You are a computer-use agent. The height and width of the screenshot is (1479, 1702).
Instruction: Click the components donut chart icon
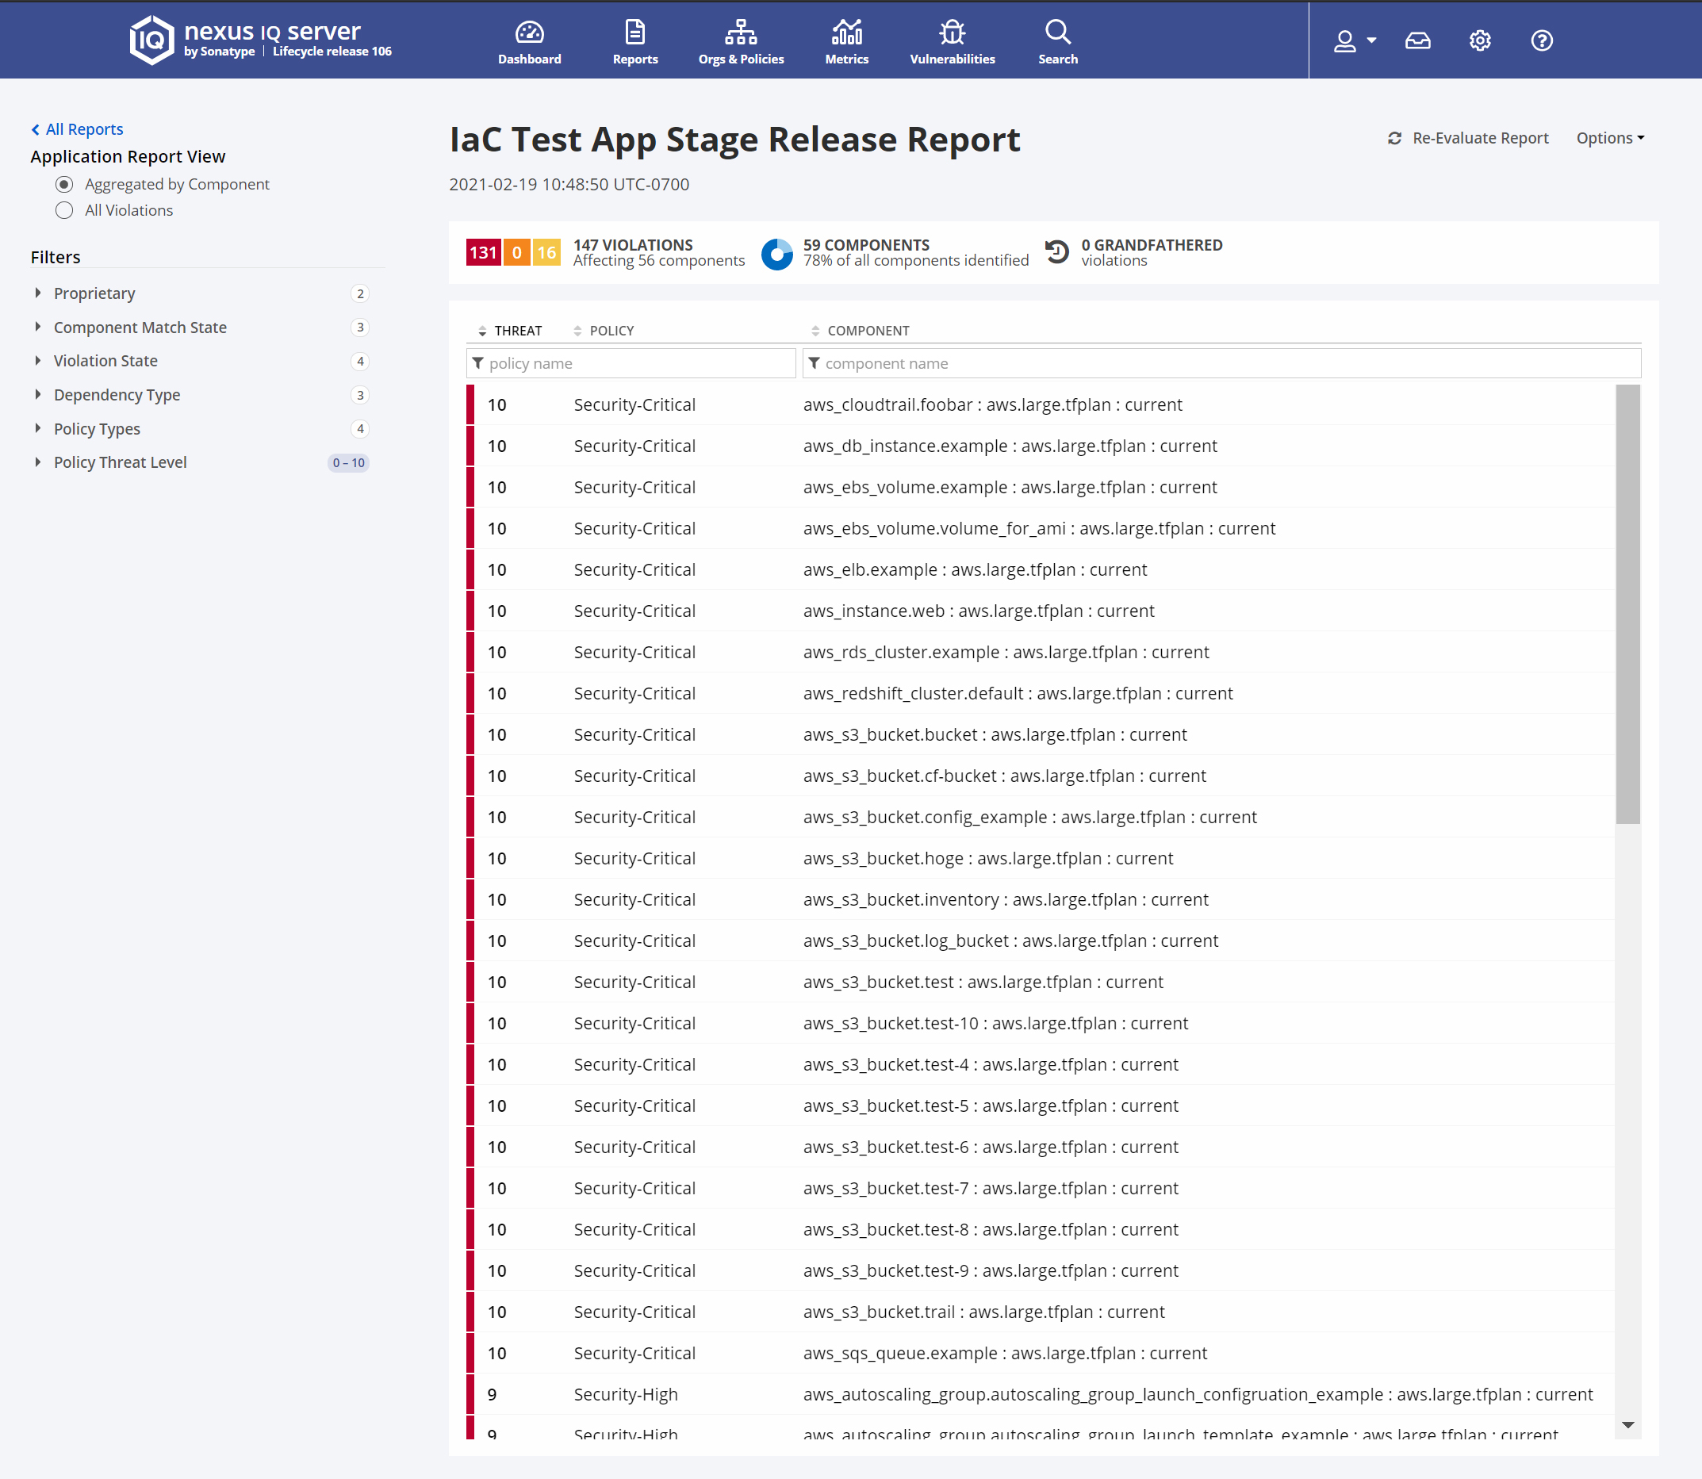pyautogui.click(x=776, y=254)
